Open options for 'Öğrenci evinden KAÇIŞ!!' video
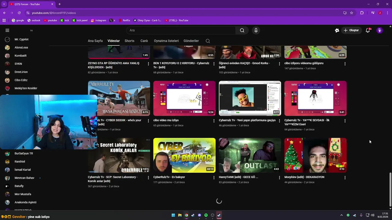The image size is (392, 220). (x=279, y=64)
